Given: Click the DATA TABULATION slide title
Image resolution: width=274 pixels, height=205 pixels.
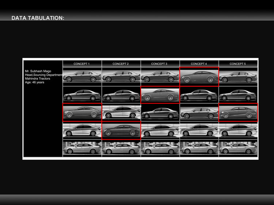Looking at the screenshot, I should pyautogui.click(x=38, y=18).
